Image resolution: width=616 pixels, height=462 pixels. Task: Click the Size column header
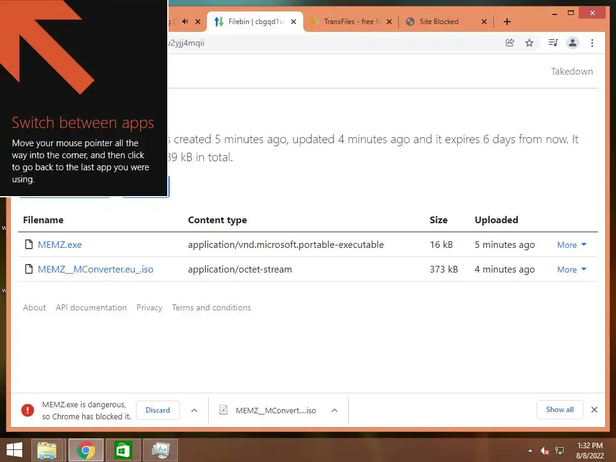point(439,220)
